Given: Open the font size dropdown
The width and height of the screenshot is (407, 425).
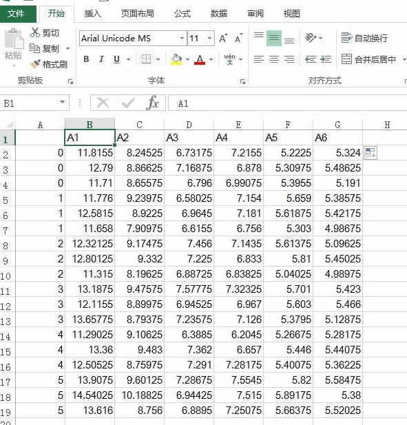Looking at the screenshot, I should point(209,38).
